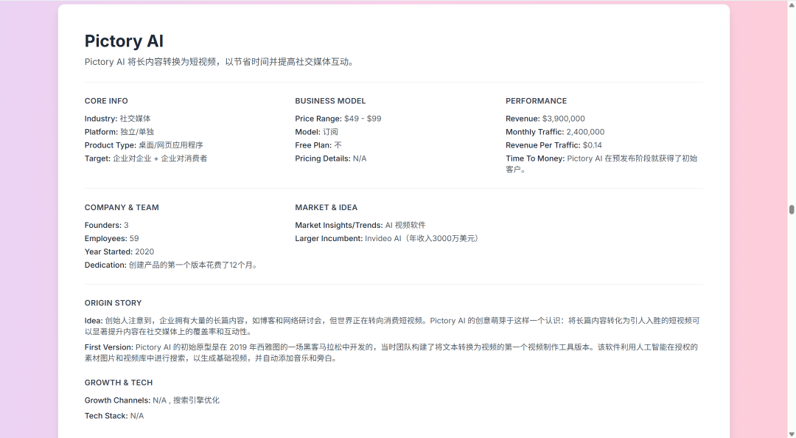The width and height of the screenshot is (796, 438).
Task: Click the Pricing Details: N/A line
Action: click(x=330, y=158)
